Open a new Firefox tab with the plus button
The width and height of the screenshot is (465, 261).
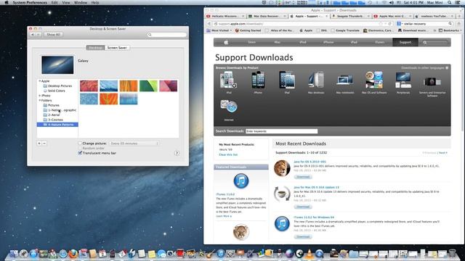(x=460, y=16)
